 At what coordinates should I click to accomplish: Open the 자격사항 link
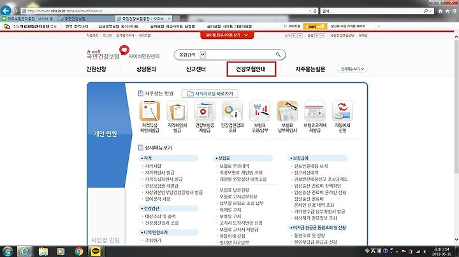[x=153, y=166]
